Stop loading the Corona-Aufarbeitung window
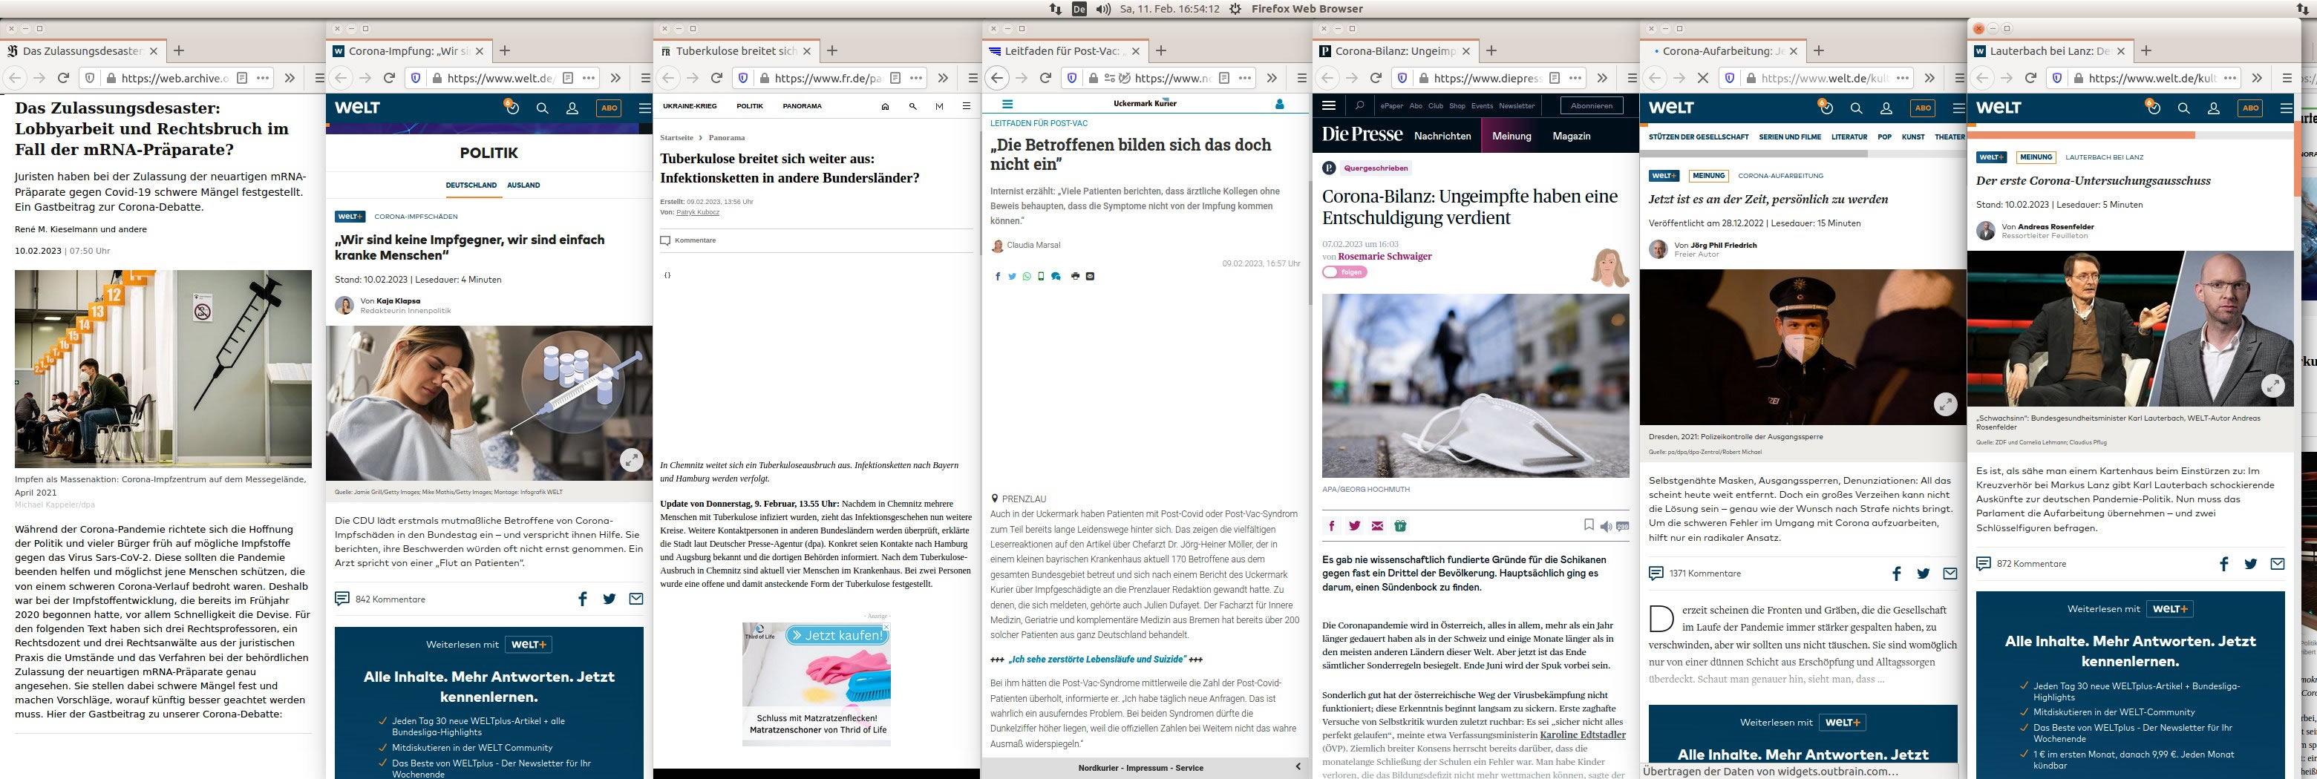The height and width of the screenshot is (779, 2317). click(x=1702, y=78)
